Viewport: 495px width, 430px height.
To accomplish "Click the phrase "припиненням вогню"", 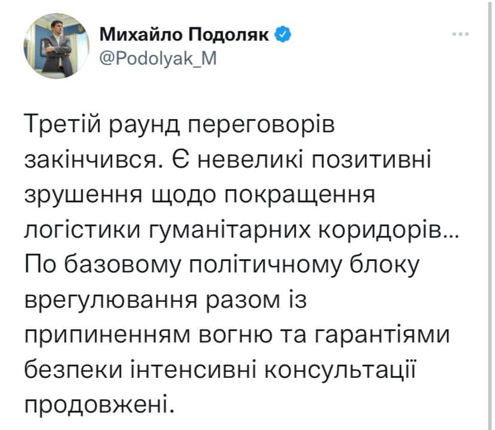I will [157, 334].
